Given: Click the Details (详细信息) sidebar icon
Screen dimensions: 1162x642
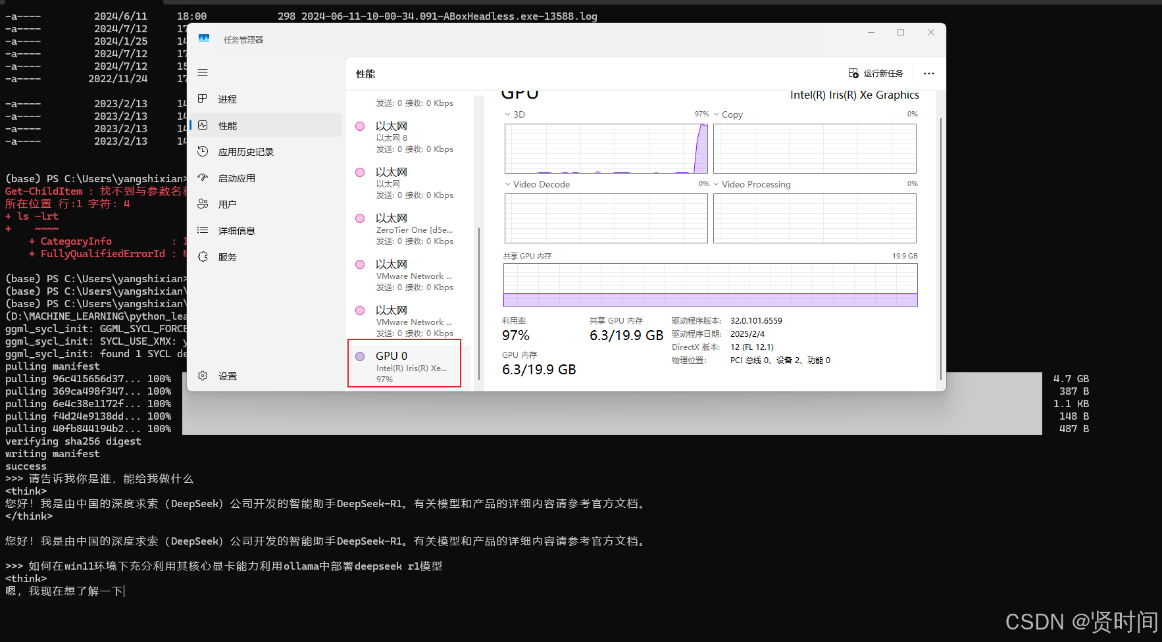Looking at the screenshot, I should [x=203, y=230].
